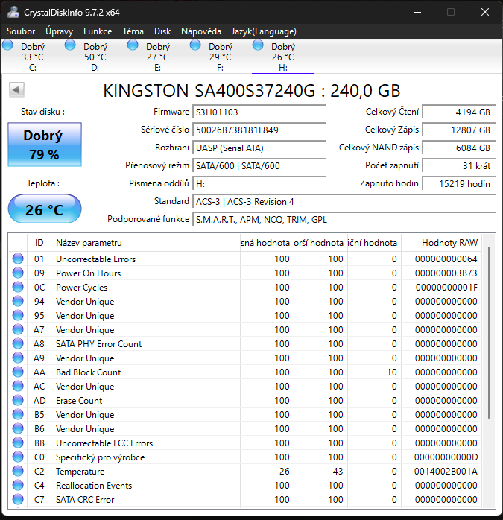Screen dimensions: 503x520
Task: Open the Funkce menu
Action: coord(98,31)
